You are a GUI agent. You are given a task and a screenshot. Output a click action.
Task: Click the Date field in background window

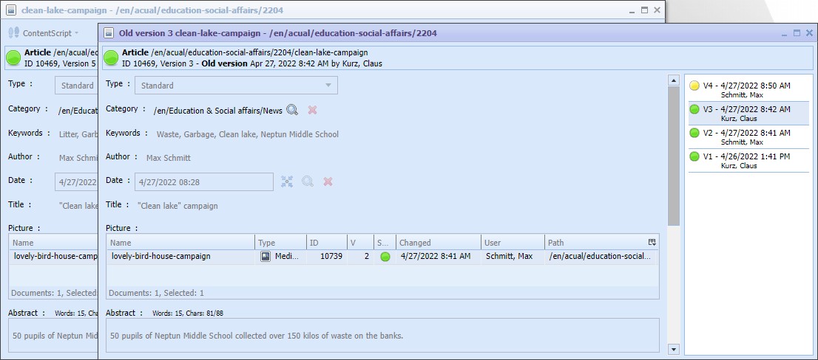(76, 182)
